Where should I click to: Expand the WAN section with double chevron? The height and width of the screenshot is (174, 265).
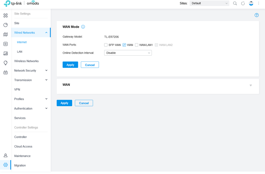pos(251,85)
